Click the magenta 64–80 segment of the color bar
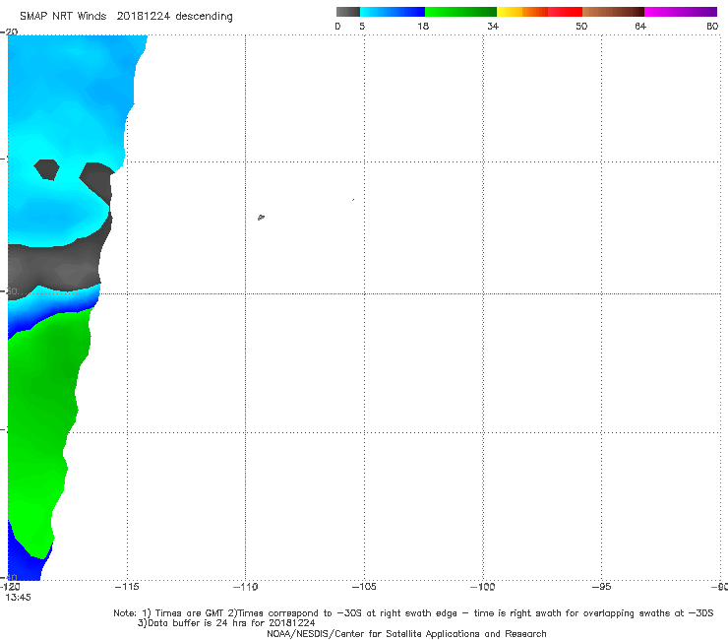 (681, 12)
